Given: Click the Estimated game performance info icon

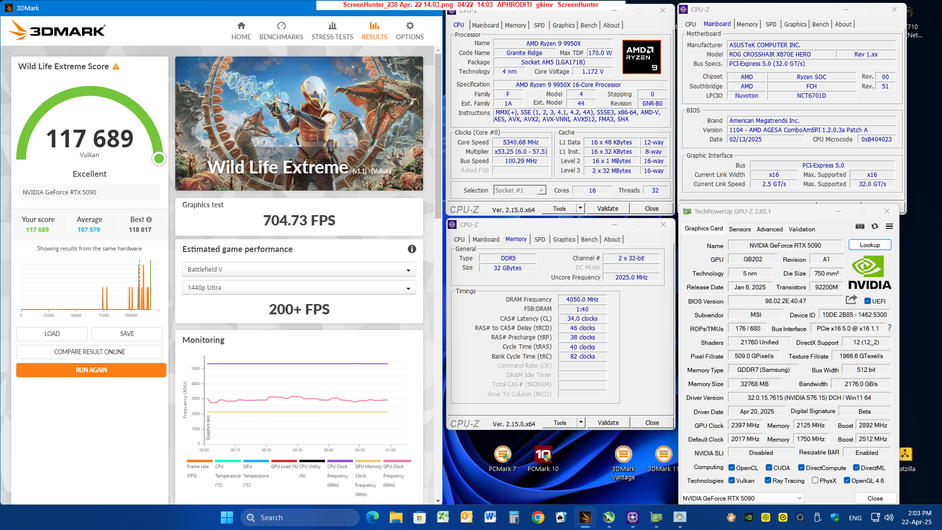Looking at the screenshot, I should tap(412, 249).
